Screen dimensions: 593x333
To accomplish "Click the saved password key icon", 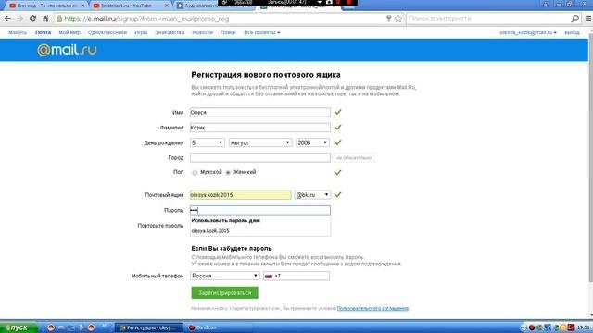I will 388,18.
